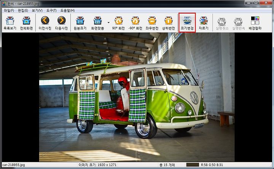
Task: Go to previous photo with 이전사진
Action: (45, 23)
